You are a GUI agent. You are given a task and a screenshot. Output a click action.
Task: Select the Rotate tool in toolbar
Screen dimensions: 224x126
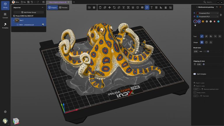[x=114, y=7]
